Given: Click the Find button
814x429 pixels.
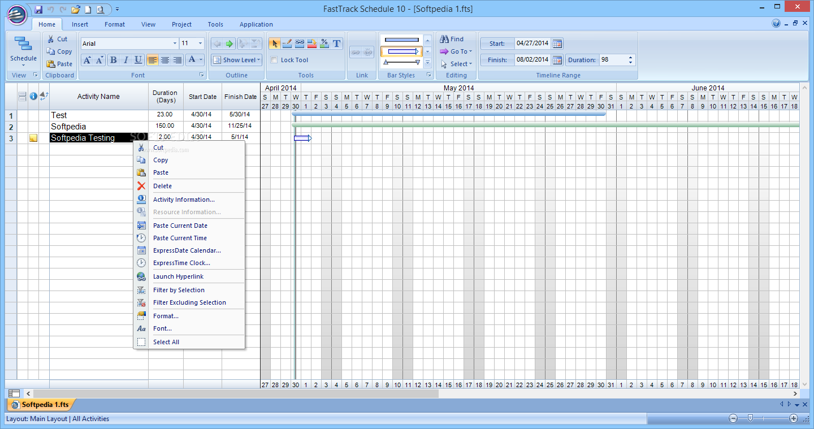Looking at the screenshot, I should tap(452, 39).
